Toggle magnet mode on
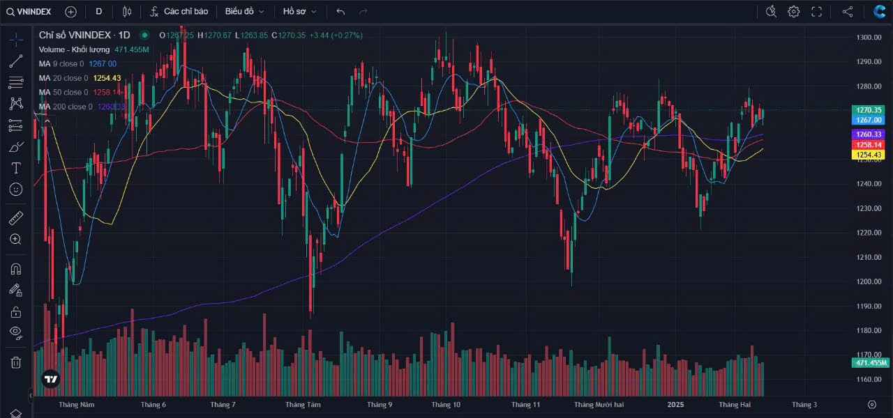893x418 pixels. click(x=15, y=268)
